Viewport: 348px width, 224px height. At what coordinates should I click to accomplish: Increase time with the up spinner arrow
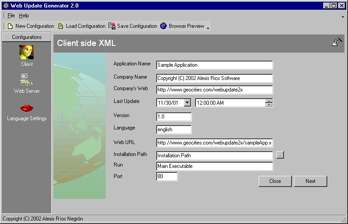[269, 101]
